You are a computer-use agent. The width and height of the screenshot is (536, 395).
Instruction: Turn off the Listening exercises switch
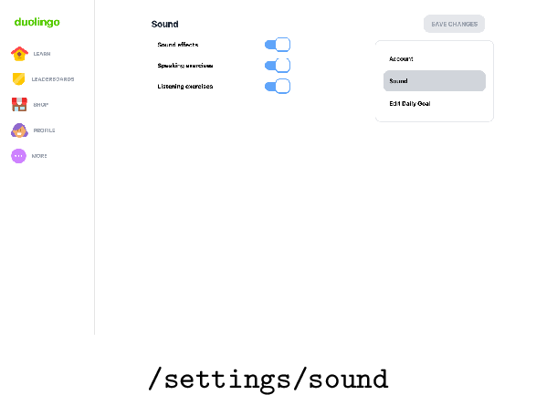point(278,86)
